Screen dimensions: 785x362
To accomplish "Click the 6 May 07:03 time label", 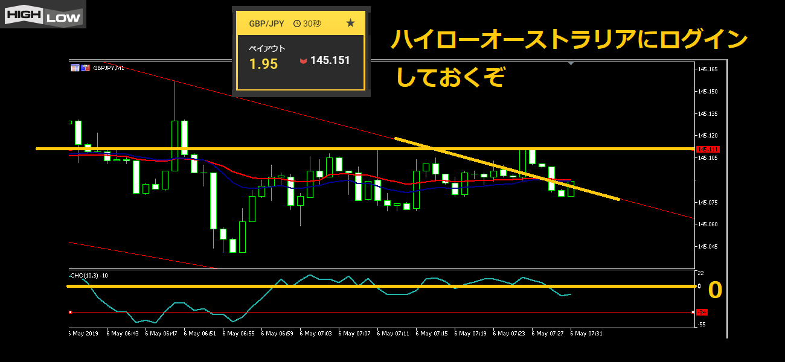I will 318,333.
